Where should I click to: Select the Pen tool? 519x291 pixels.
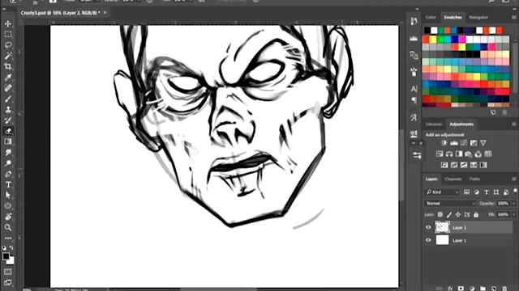click(8, 174)
